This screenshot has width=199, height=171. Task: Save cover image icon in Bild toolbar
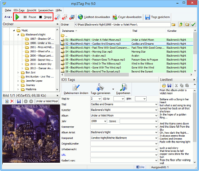(19, 101)
